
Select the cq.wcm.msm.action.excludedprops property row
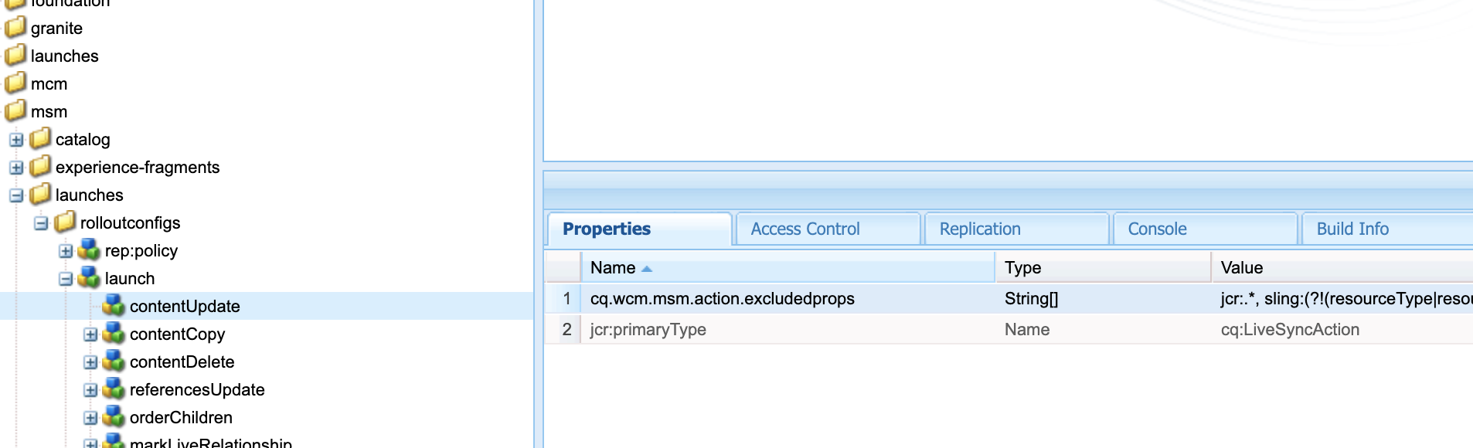(722, 299)
